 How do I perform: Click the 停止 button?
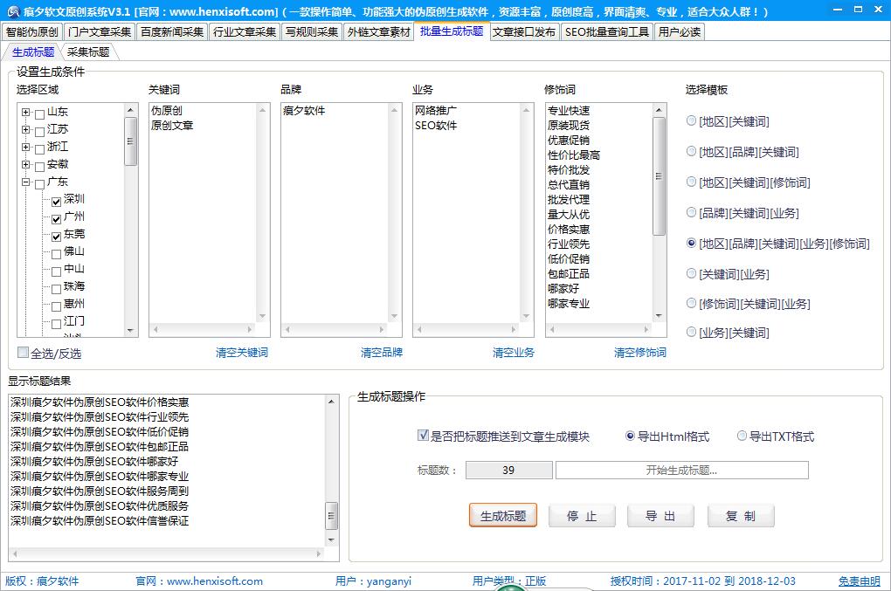pos(582,516)
